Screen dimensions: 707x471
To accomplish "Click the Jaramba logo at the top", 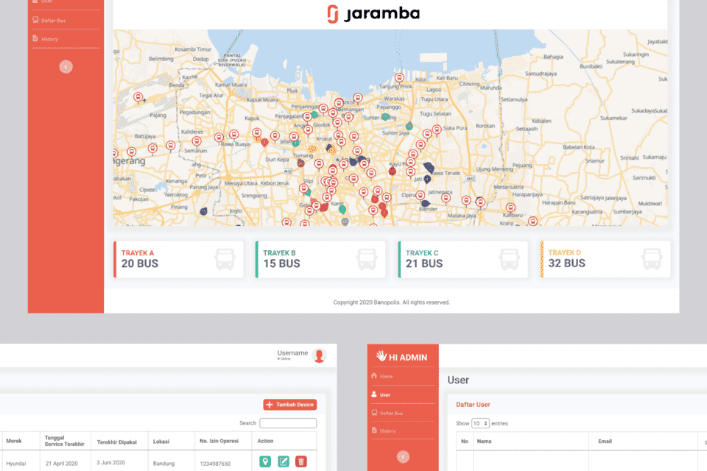I will coord(374,13).
